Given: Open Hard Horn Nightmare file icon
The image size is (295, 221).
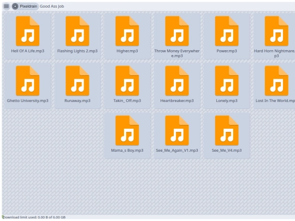Looking at the screenshot, I should pos(276,31).
